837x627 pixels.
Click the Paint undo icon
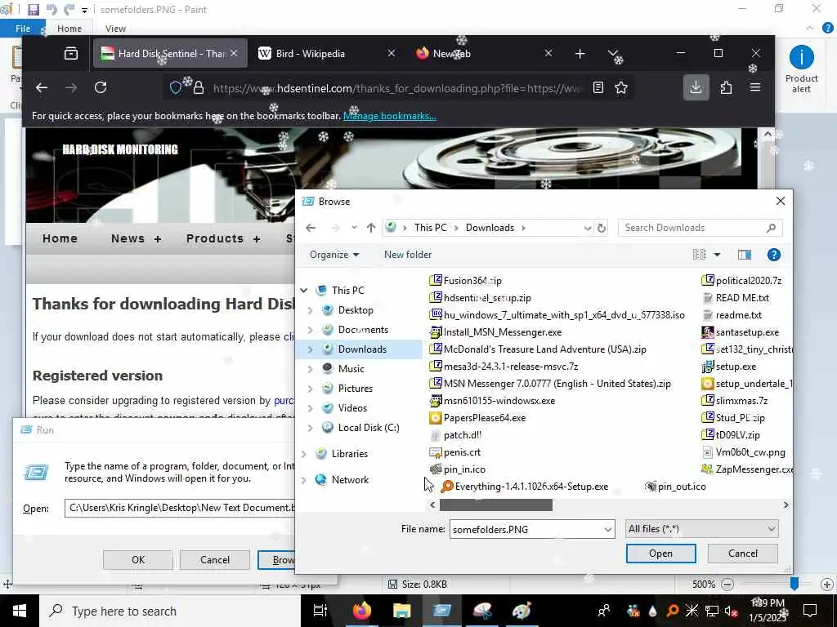[x=51, y=9]
